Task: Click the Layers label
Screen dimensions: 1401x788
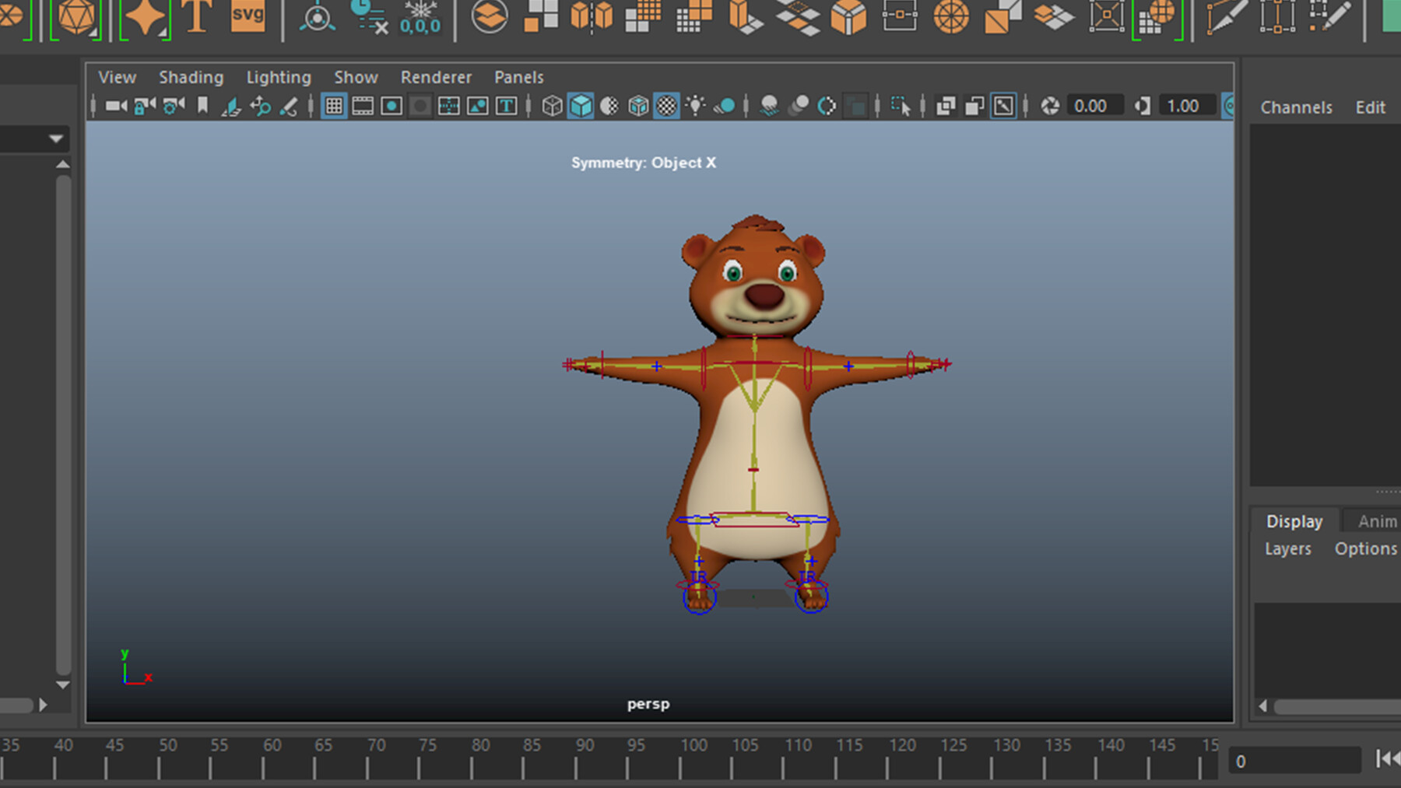Action: (1288, 548)
